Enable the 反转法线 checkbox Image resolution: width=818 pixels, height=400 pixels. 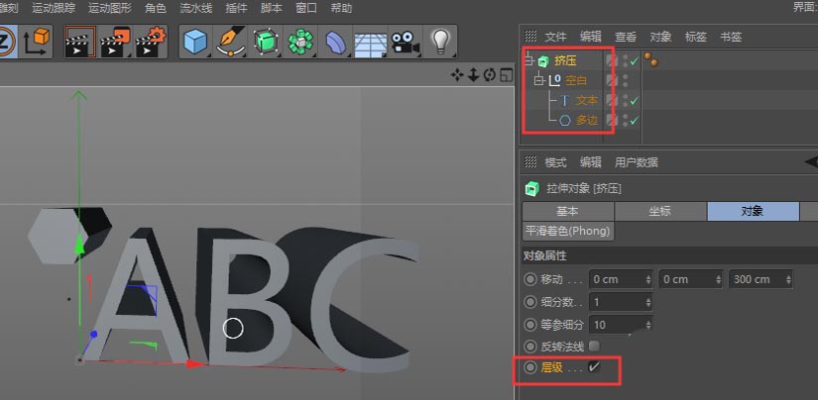pos(595,346)
